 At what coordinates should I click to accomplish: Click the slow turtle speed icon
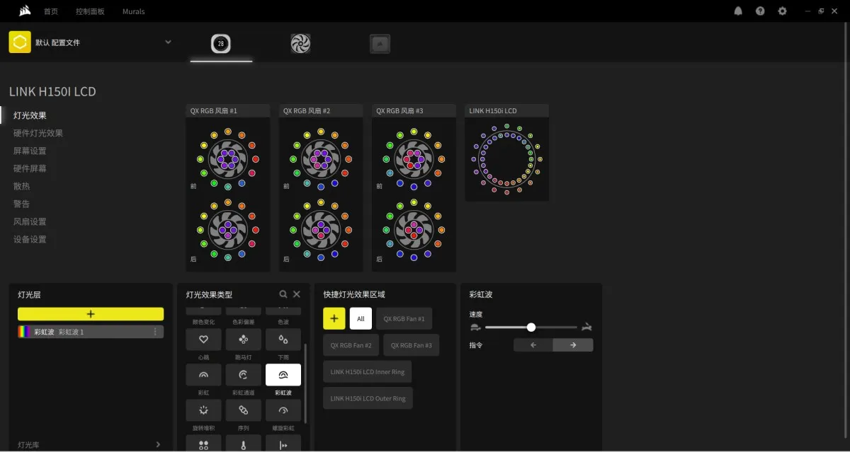(x=475, y=328)
